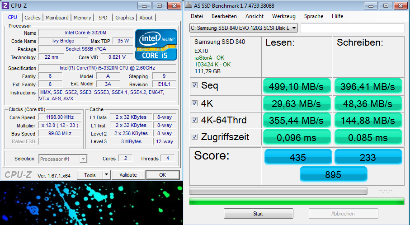Click the 4K write result 48,36 MB/s

(368, 104)
